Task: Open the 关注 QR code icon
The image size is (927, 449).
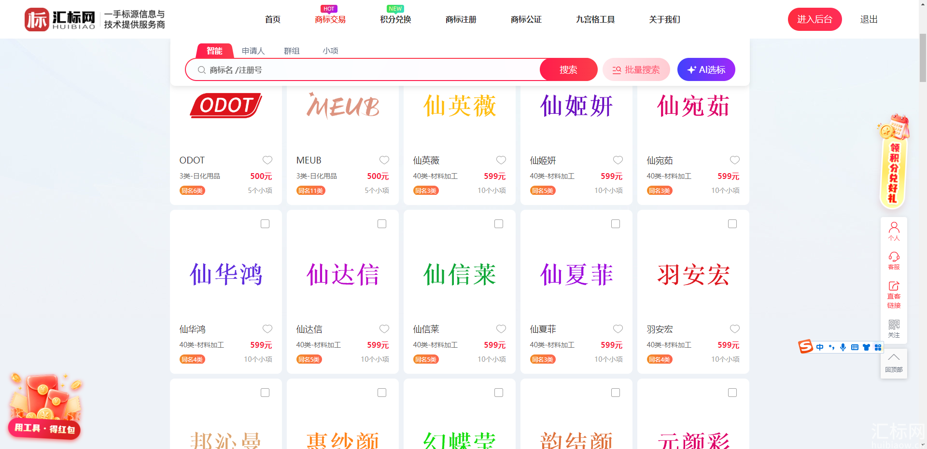Action: (x=894, y=328)
